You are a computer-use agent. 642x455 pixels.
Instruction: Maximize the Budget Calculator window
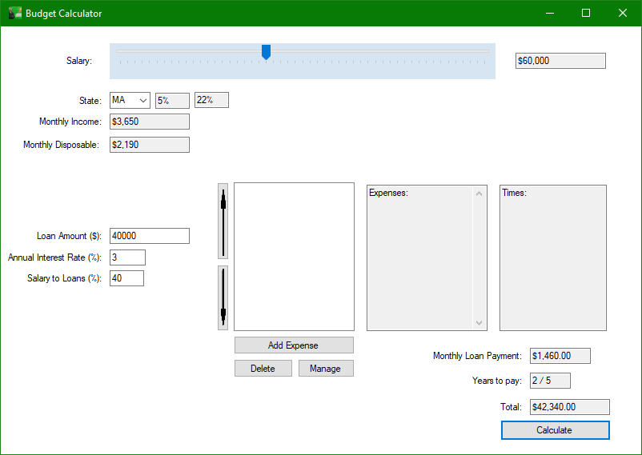click(586, 13)
